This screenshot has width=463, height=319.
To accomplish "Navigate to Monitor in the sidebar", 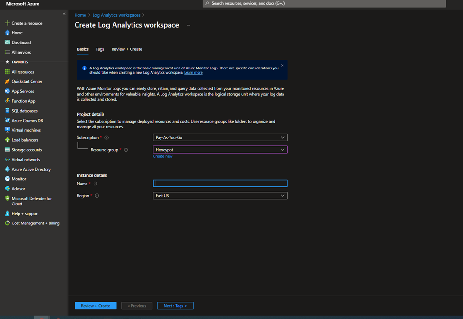I will tap(20, 178).
